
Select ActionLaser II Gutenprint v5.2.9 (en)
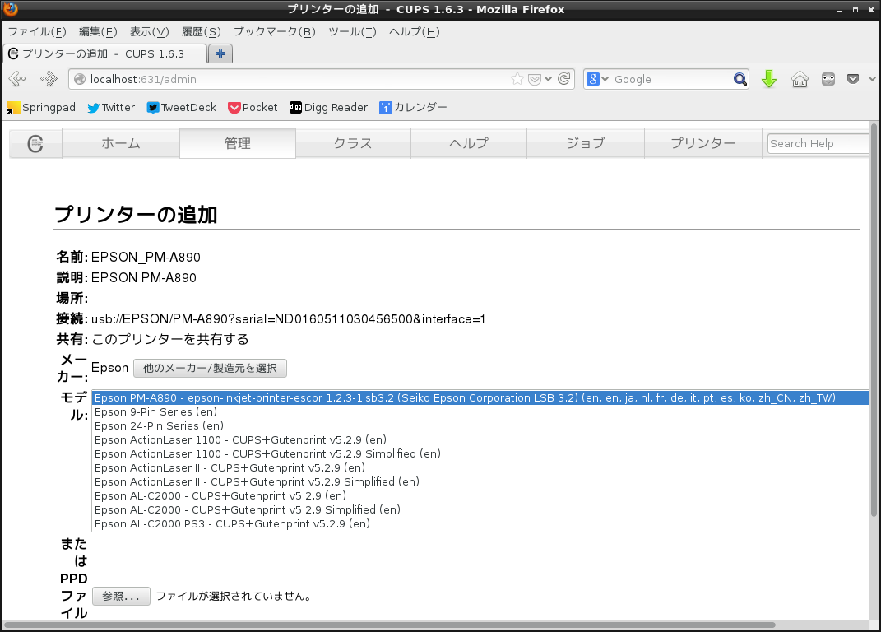480,467
